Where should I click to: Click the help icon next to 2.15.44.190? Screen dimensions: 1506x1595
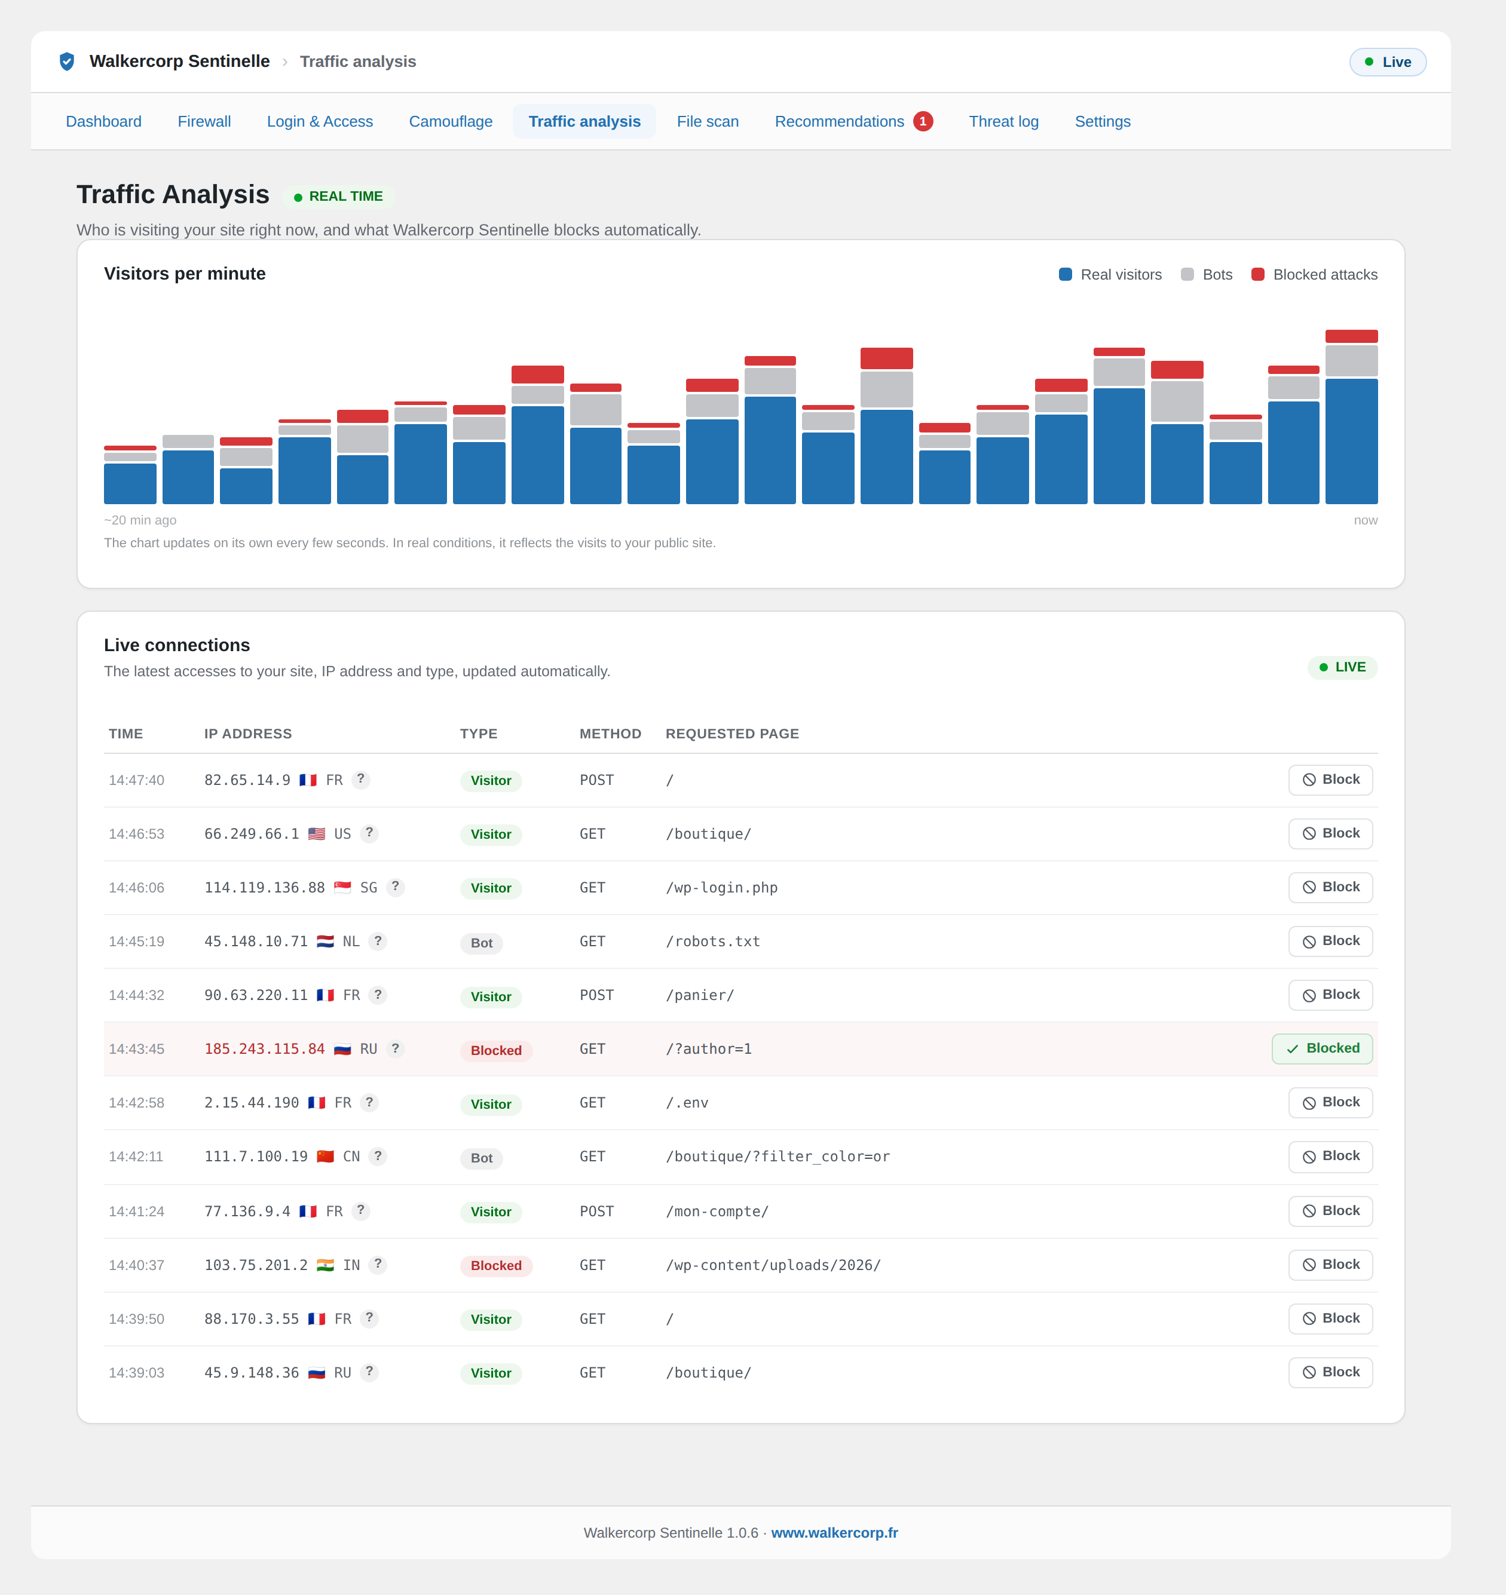tap(369, 1102)
